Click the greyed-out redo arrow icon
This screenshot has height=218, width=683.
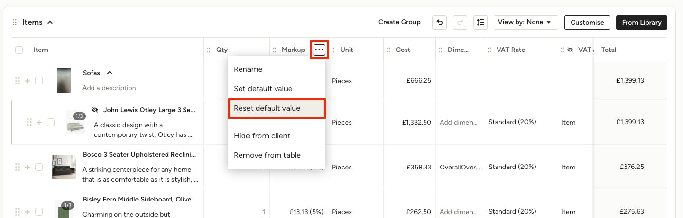click(460, 22)
